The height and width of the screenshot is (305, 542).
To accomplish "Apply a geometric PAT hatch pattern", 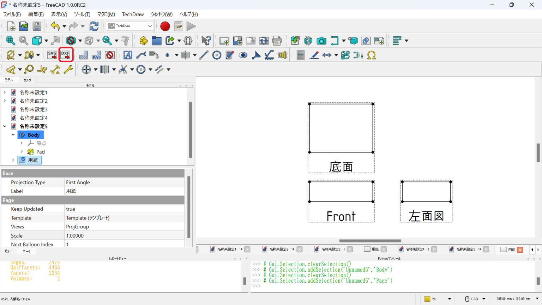I will [x=96, y=55].
